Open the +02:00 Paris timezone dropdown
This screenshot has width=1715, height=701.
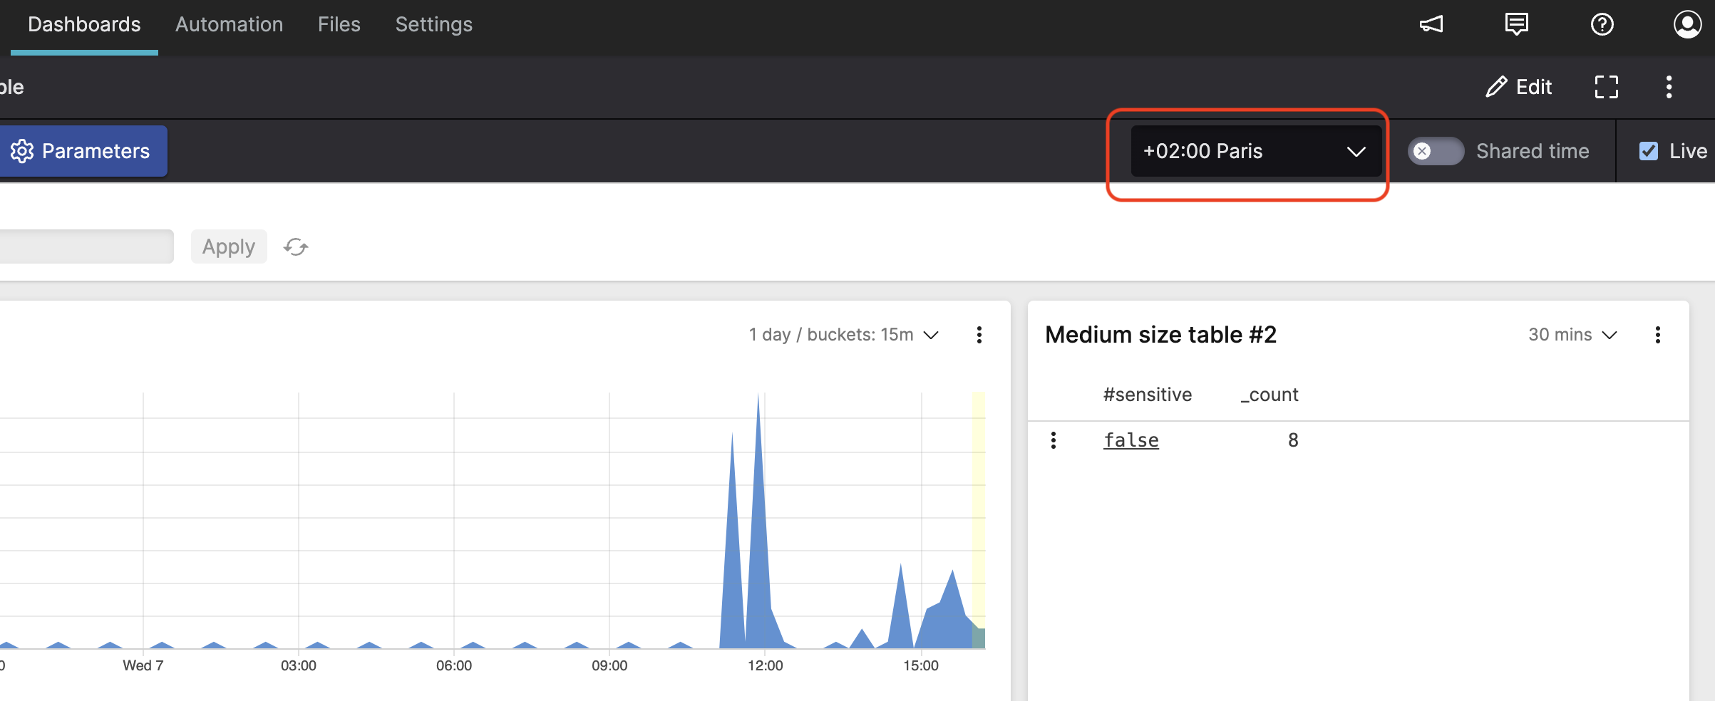coord(1255,151)
